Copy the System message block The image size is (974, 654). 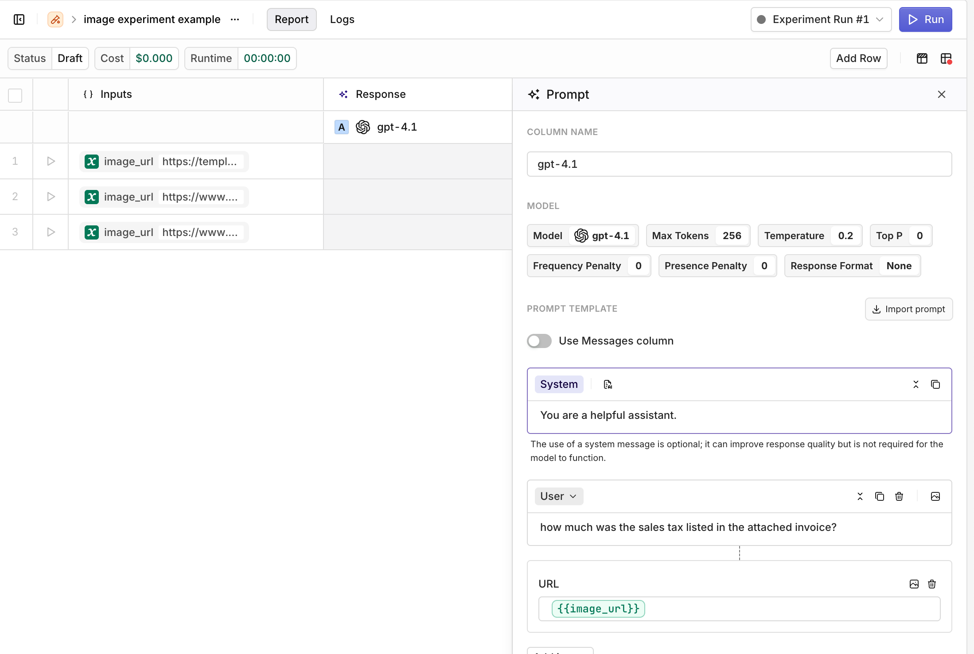tap(935, 384)
